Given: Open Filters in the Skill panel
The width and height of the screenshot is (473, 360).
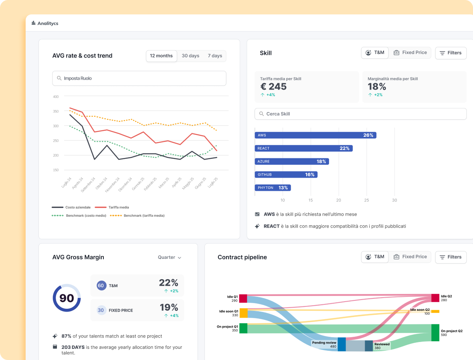Looking at the screenshot, I should 451,53.
